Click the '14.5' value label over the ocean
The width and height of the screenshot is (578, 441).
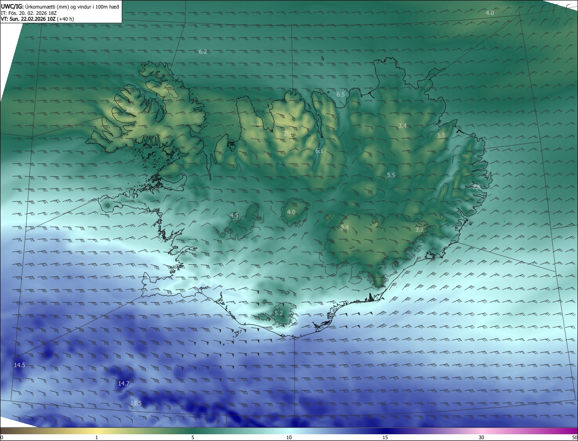(19, 365)
